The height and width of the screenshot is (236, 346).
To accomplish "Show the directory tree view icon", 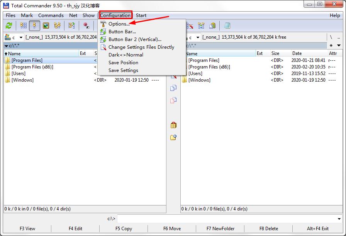I will [x=58, y=26].
